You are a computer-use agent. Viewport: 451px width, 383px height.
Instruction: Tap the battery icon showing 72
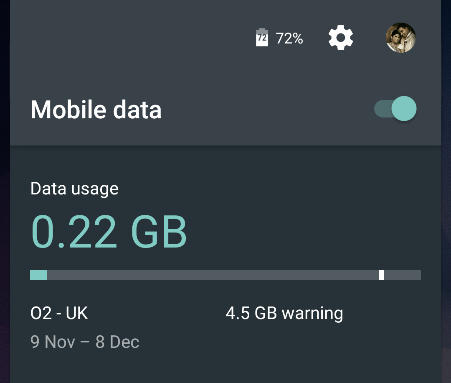pos(262,38)
